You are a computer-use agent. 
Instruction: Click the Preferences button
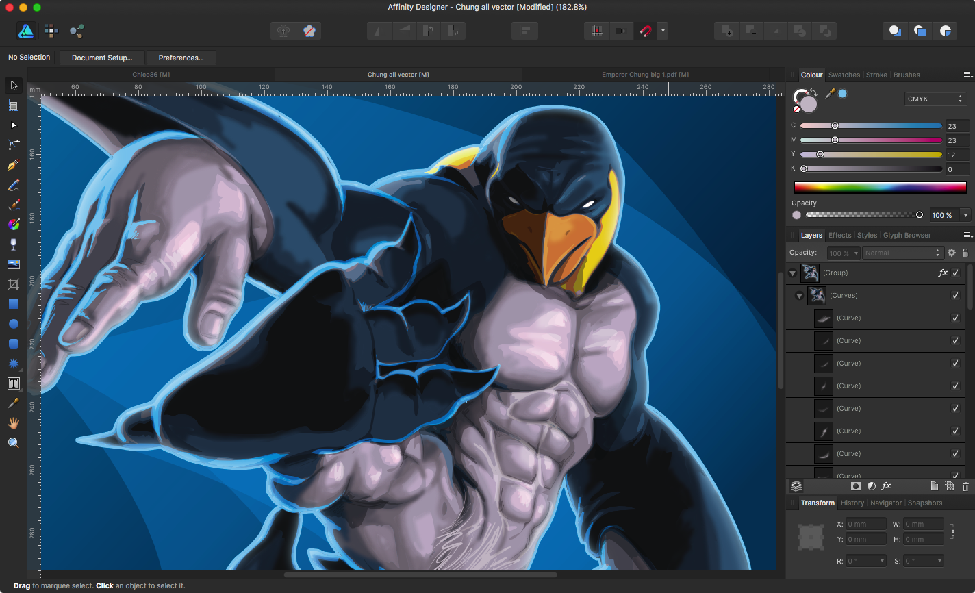click(181, 58)
